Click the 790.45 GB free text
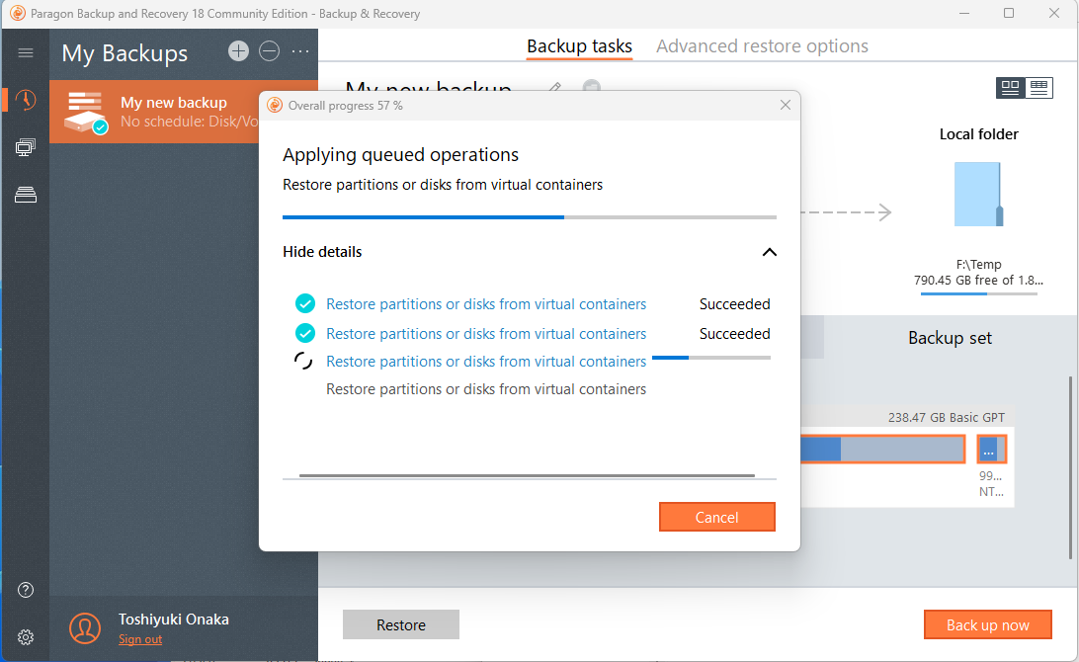The image size is (1079, 662). (x=978, y=280)
